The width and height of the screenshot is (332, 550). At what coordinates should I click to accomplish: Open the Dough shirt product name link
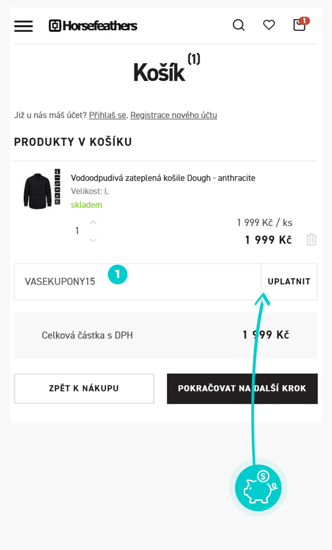click(x=163, y=178)
